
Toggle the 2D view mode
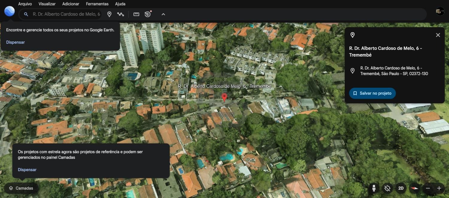[x=401, y=188]
